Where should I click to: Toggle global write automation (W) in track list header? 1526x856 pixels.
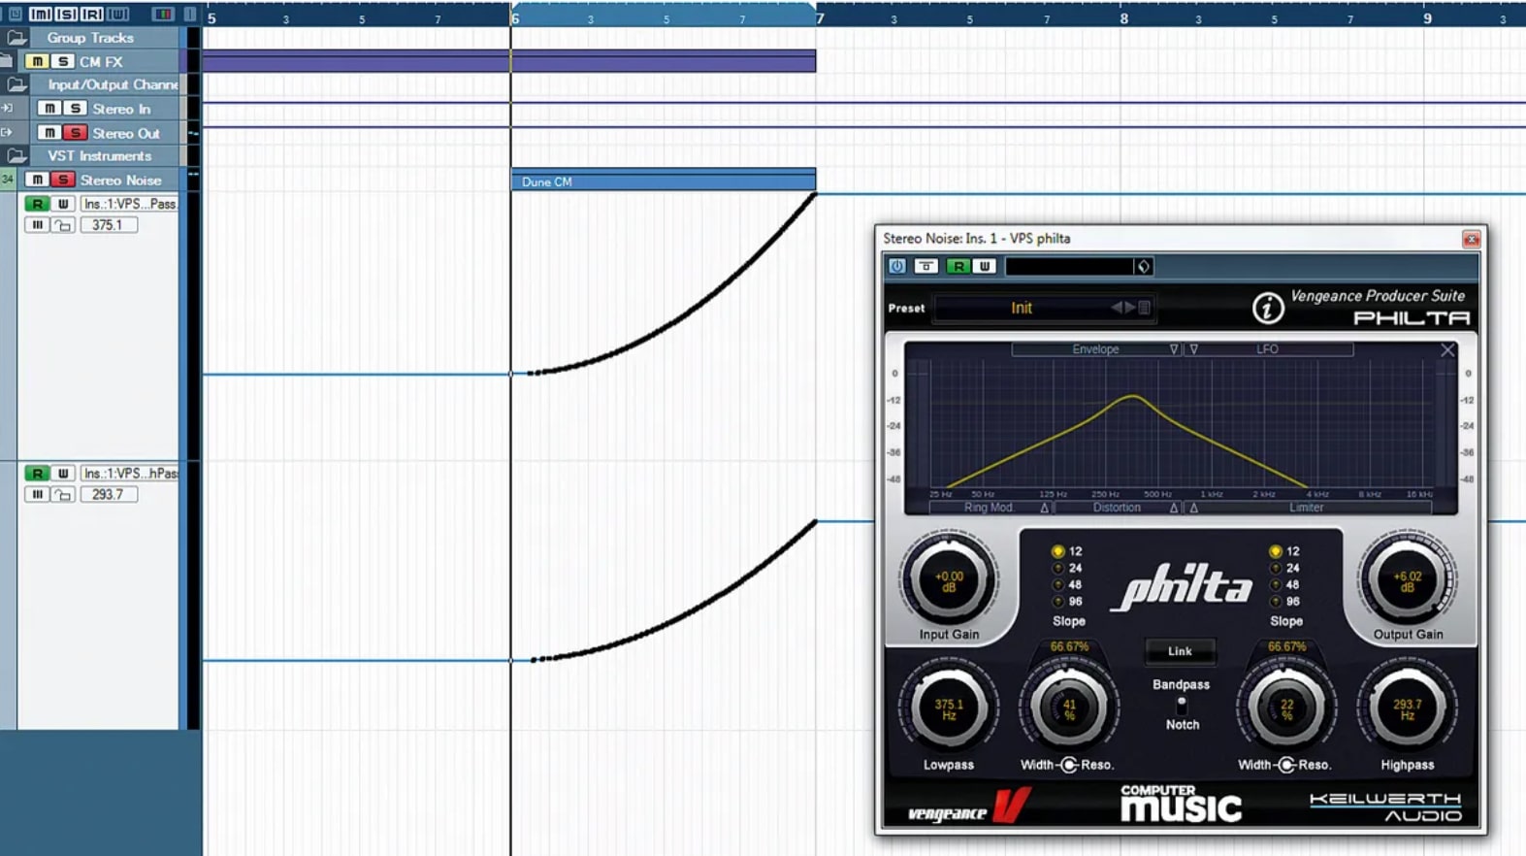point(117,14)
